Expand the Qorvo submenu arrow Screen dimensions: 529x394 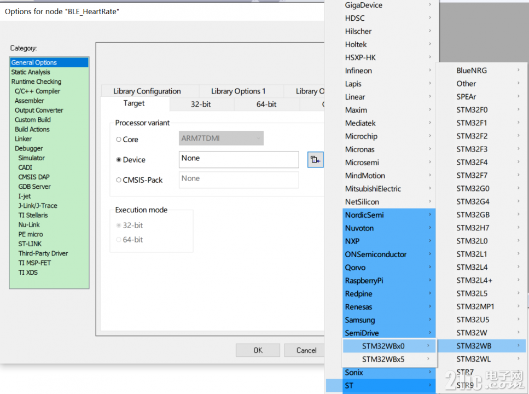tap(430, 266)
